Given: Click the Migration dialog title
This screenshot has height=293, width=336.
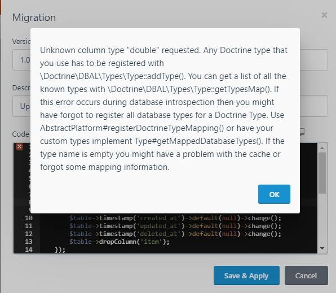Looking at the screenshot, I should point(34,18).
